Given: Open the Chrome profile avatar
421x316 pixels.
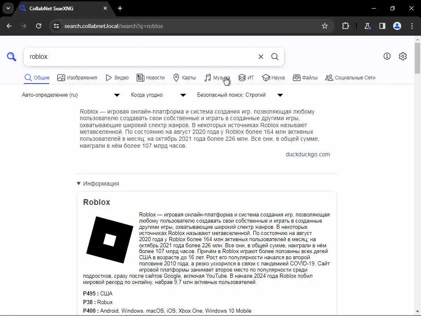Looking at the screenshot, I should click(x=397, y=26).
